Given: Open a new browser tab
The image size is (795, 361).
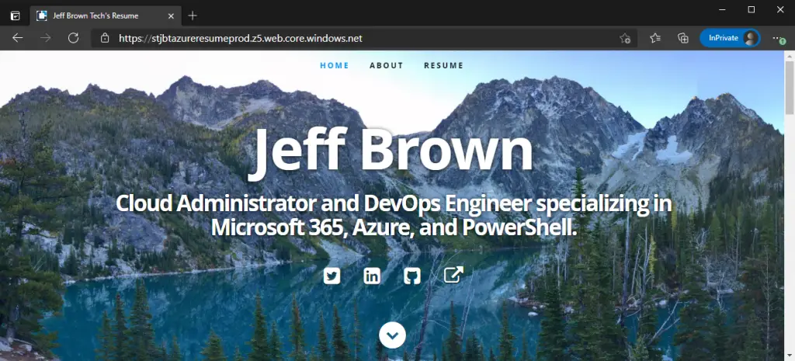Looking at the screenshot, I should point(193,16).
